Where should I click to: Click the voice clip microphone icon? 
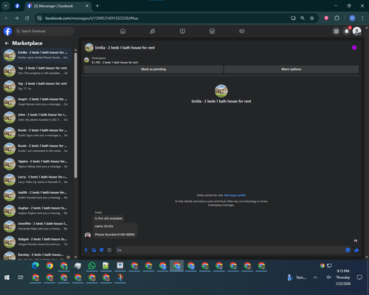tap(86, 250)
